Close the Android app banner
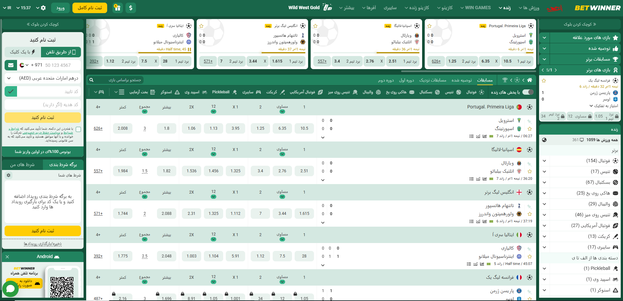The height and width of the screenshot is (301, 623). pyautogui.click(x=7, y=257)
